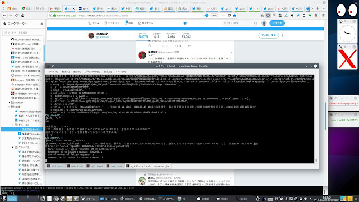Open the tweet options chevron on top tweet
The width and height of the screenshot is (359, 202).
231,52
